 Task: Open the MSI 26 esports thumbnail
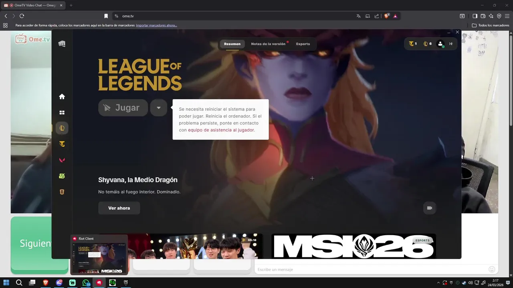click(353, 246)
